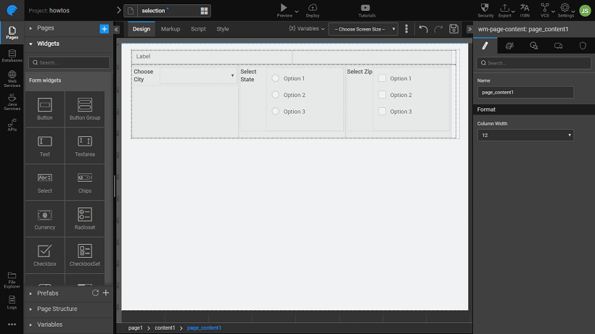The height and width of the screenshot is (334, 595).
Task: Open the Databases sidebar panel
Action: click(x=12, y=55)
